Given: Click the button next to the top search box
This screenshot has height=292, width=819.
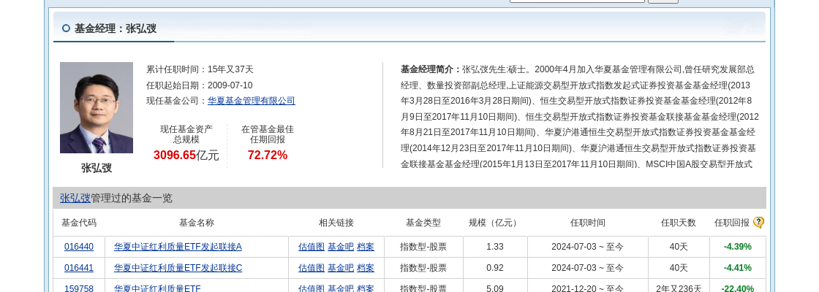Looking at the screenshot, I should point(663,1).
